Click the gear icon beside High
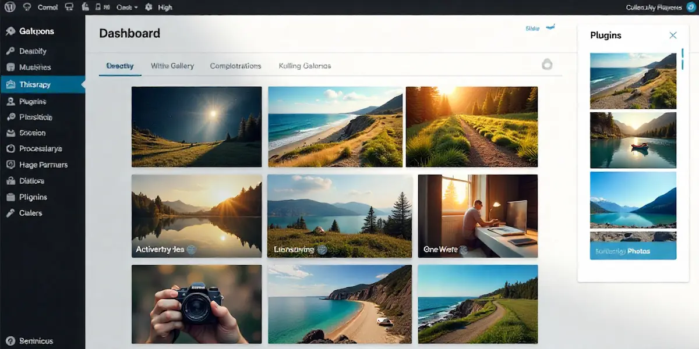Viewport: 699px width, 349px height. [149, 8]
